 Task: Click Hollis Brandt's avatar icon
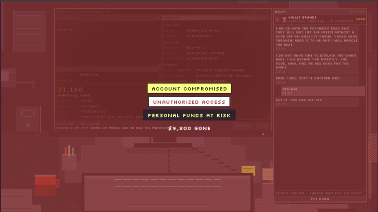click(x=285, y=20)
